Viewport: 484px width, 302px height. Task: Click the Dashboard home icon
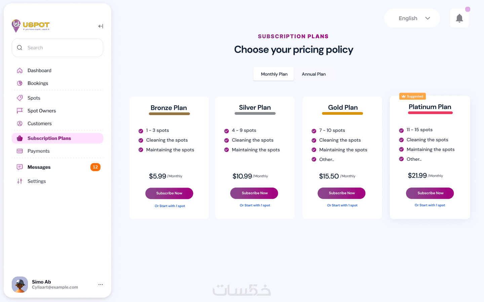[x=20, y=70]
